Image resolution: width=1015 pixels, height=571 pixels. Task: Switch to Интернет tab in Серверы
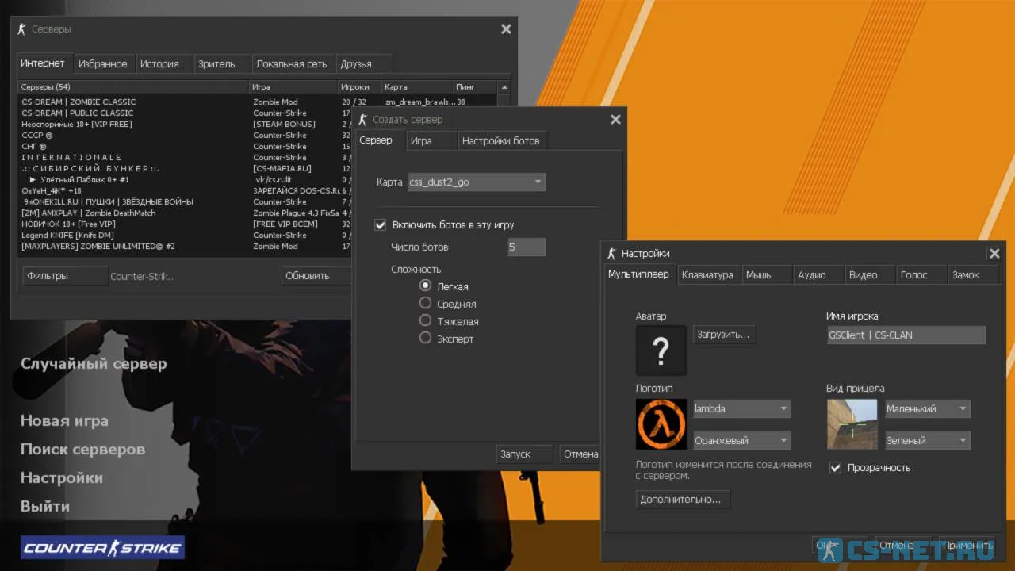tap(44, 63)
